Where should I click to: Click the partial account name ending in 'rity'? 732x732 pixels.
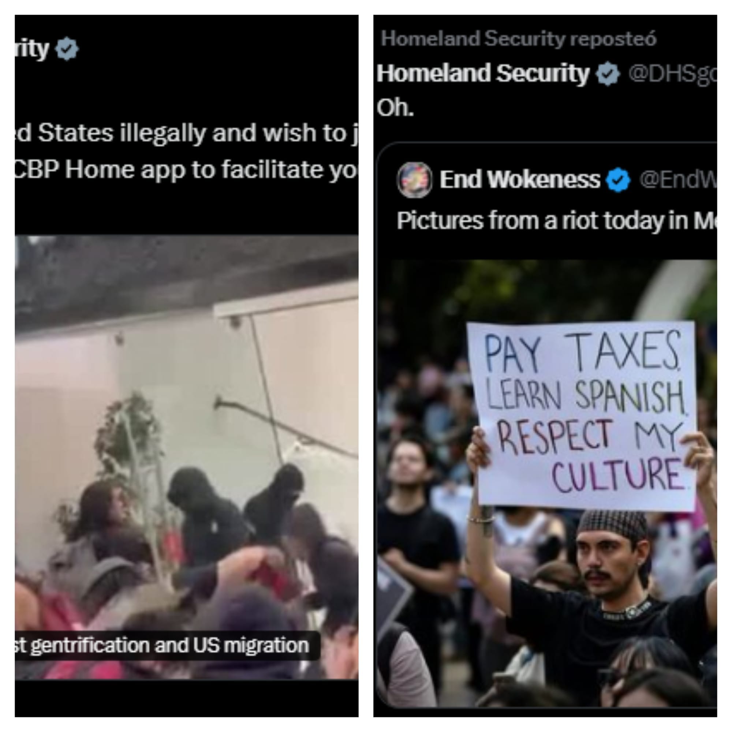coord(32,49)
